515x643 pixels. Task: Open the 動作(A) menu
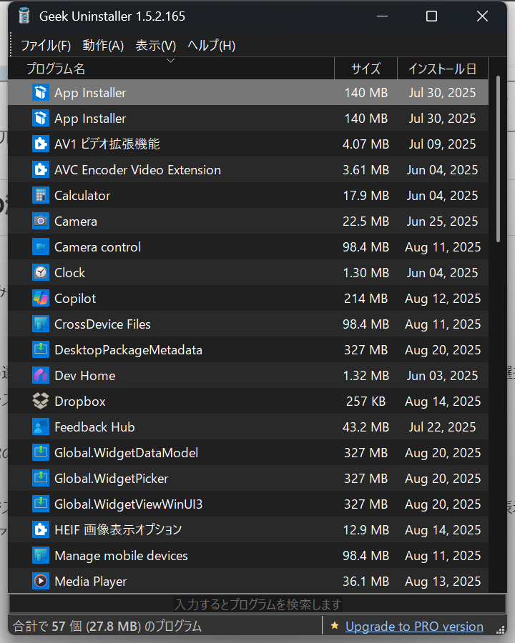103,46
